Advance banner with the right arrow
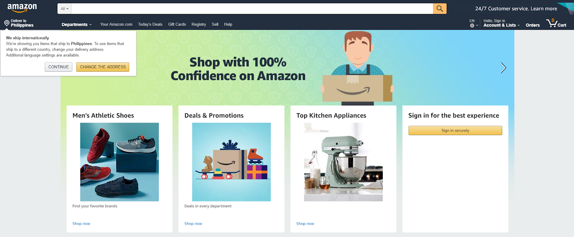This screenshot has height=237, width=574. coord(503,67)
